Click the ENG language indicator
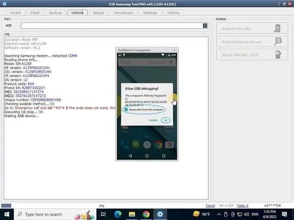 tap(255, 214)
